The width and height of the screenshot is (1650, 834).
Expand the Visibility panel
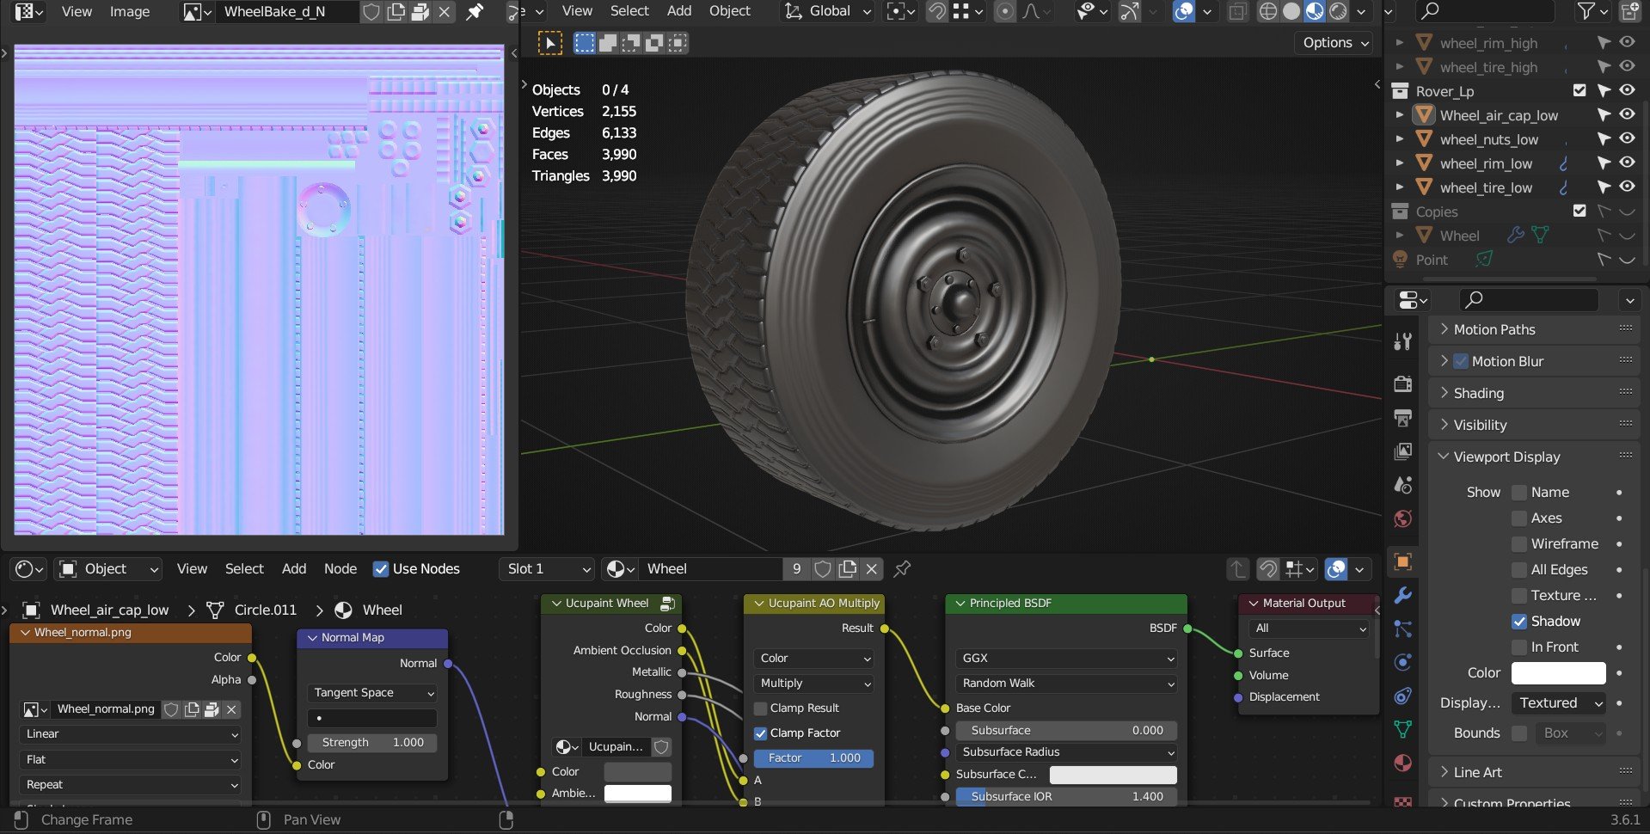1480,425
